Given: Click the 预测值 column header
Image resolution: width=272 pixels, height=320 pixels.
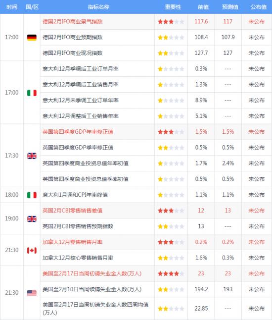Looking at the screenshot, I should (x=230, y=7).
